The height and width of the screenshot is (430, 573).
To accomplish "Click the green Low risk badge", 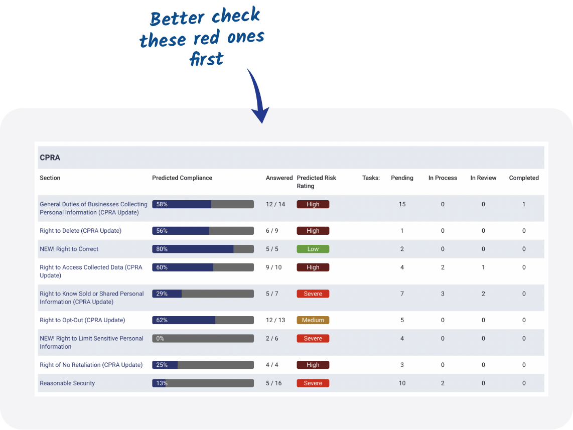I will (313, 249).
